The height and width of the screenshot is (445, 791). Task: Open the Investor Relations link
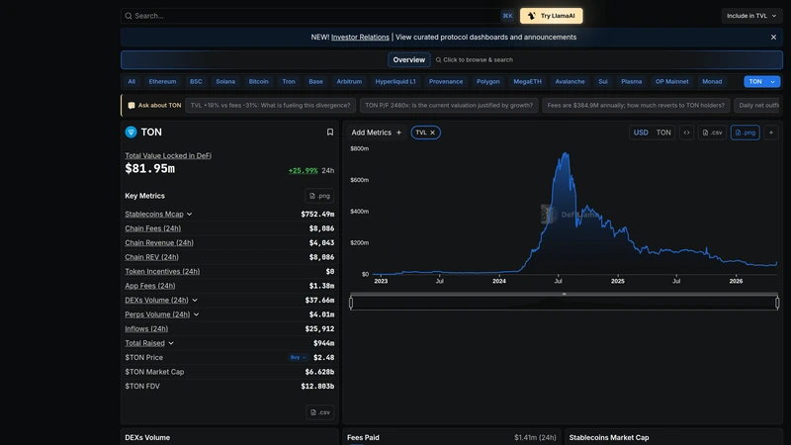(x=360, y=38)
